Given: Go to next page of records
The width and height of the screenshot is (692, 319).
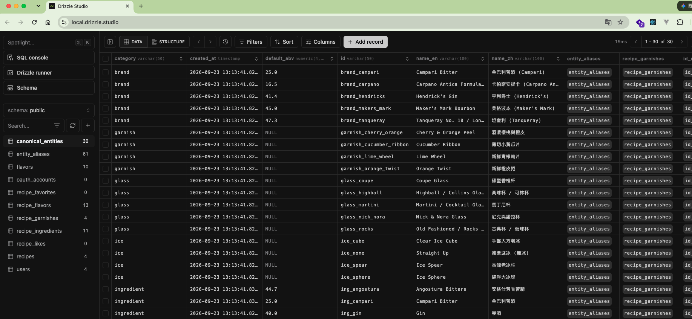Looking at the screenshot, I should [682, 42].
